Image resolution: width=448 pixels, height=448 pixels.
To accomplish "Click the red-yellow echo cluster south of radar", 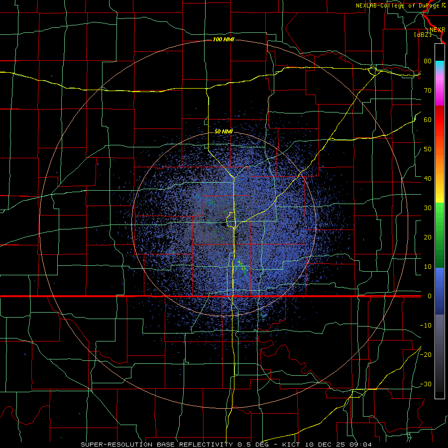I will (241, 265).
